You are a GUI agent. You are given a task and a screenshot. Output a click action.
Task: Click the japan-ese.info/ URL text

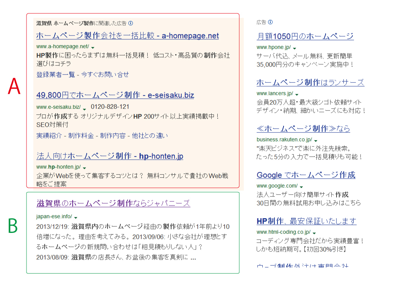tap(54, 217)
